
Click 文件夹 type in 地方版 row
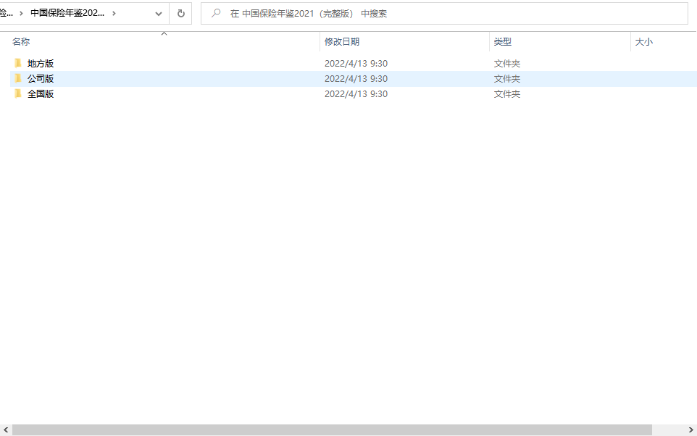click(x=506, y=64)
